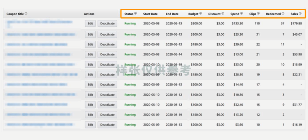Click the Sales column info icon

point(300,13)
